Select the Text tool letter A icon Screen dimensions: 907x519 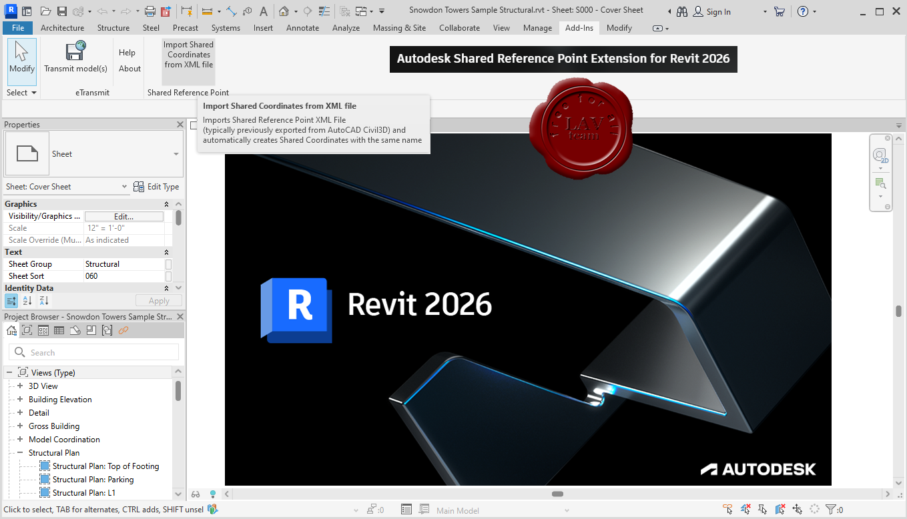tap(264, 11)
